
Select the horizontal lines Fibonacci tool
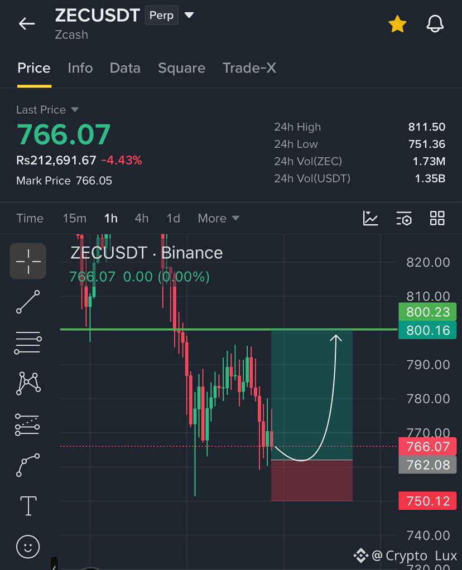[x=28, y=342]
